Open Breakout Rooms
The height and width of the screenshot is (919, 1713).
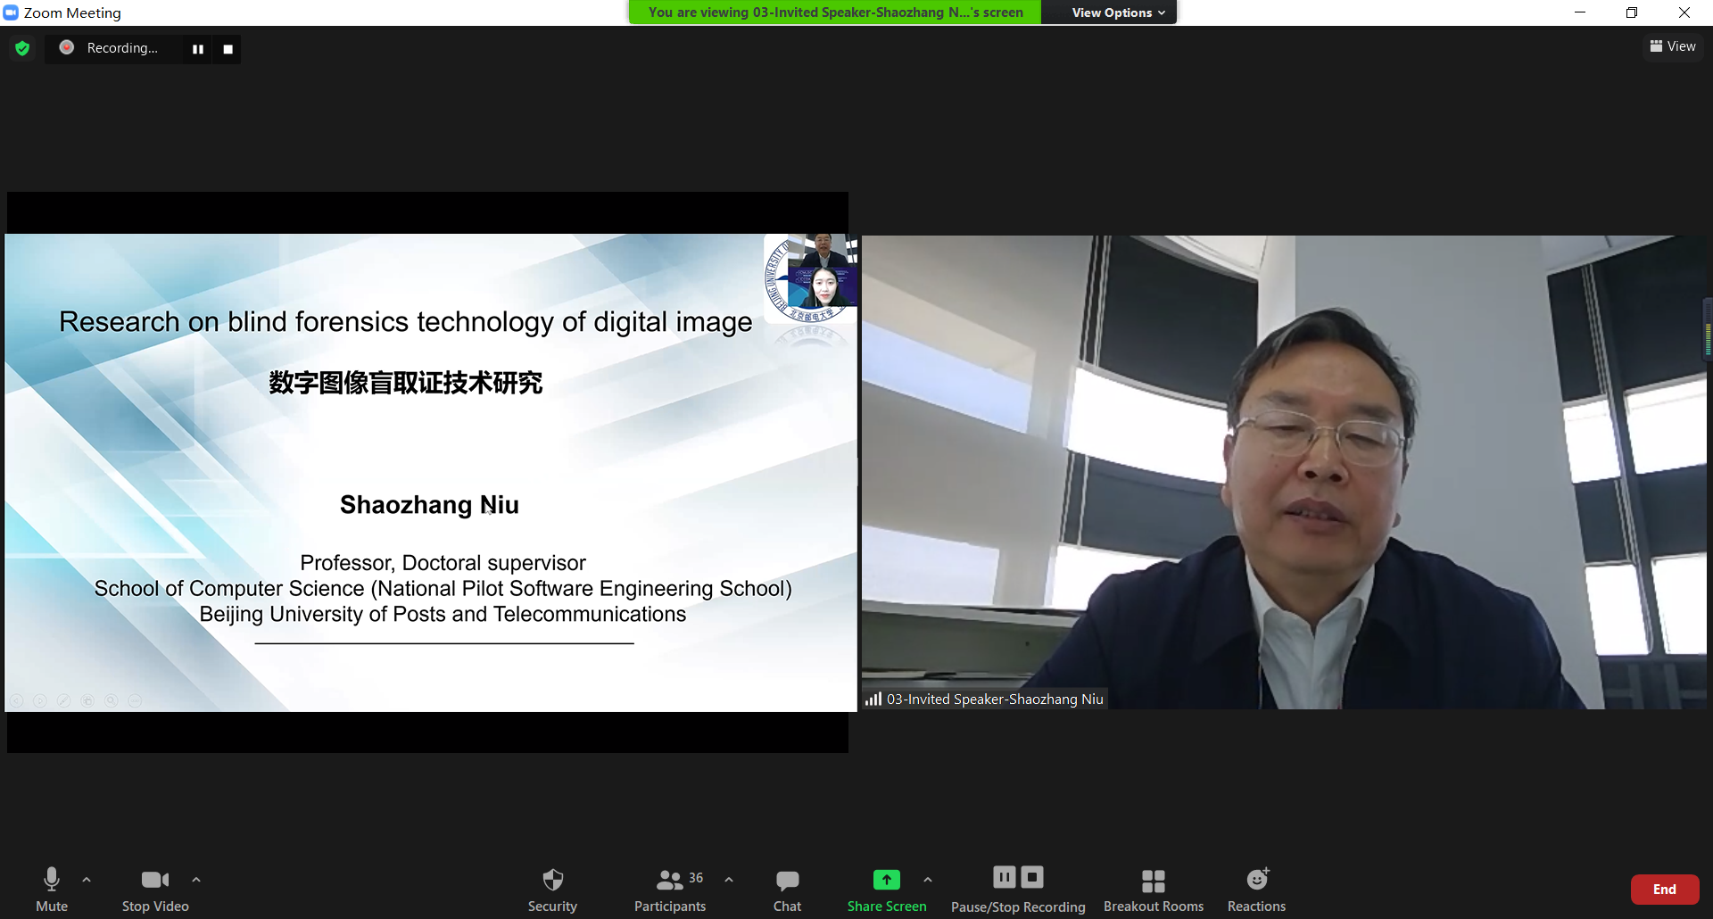pos(1154,890)
